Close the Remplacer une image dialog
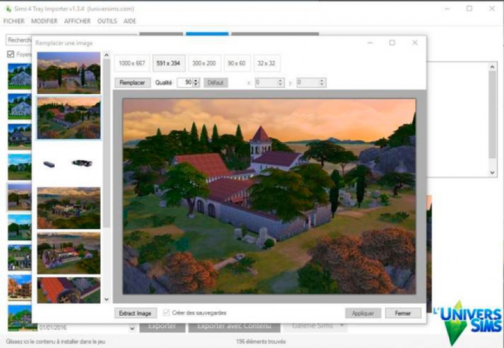This screenshot has width=504, height=348. coord(415,42)
